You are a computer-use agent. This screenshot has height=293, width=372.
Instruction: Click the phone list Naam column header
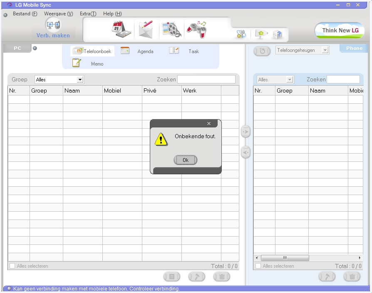tap(328, 90)
